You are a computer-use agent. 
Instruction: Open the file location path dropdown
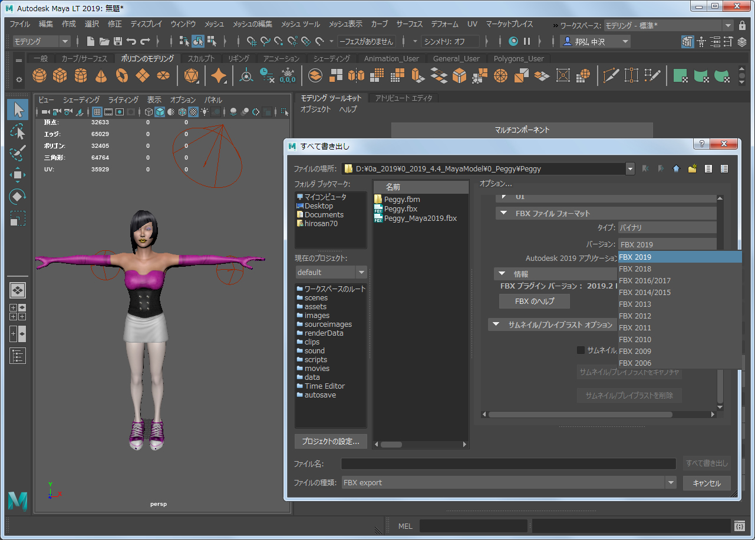point(630,168)
